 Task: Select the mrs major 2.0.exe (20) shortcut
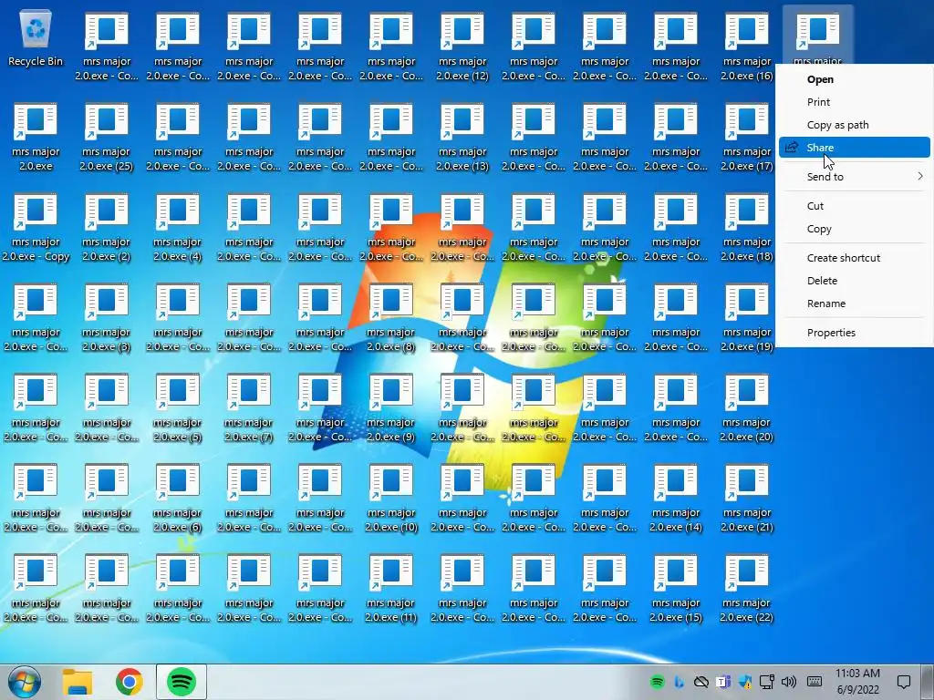(x=746, y=409)
